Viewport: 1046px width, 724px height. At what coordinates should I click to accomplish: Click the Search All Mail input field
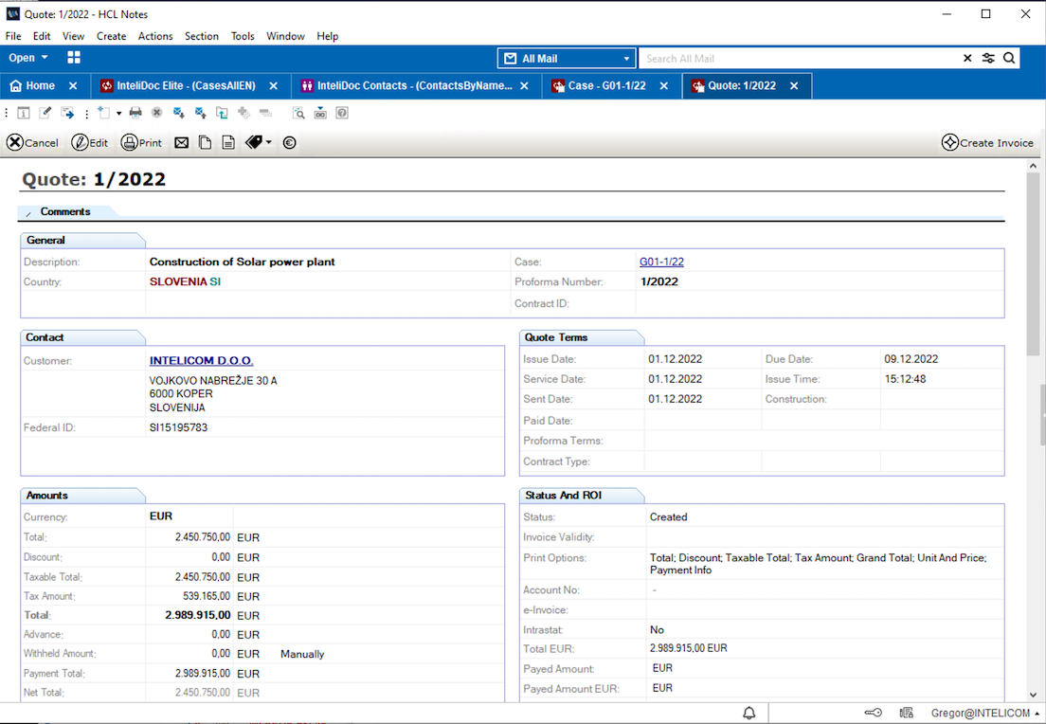pos(797,59)
